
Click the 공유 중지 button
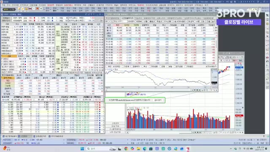[158, 100]
